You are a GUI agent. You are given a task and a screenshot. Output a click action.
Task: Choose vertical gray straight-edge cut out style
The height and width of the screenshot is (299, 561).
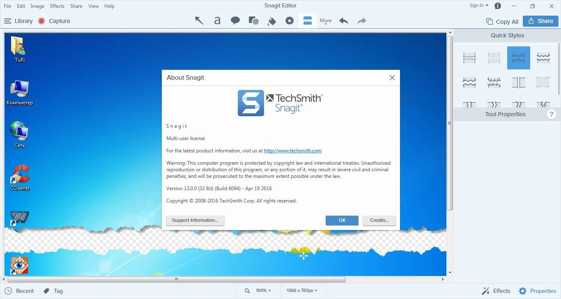tap(543, 83)
